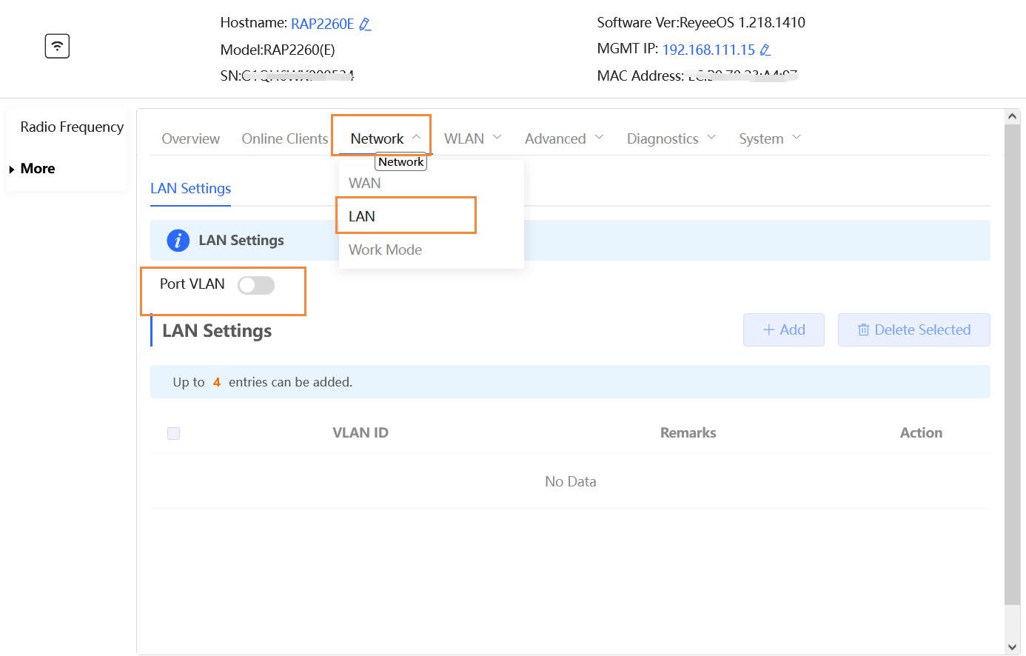
Task: Click the trash icon in Delete Selected
Action: 863,330
